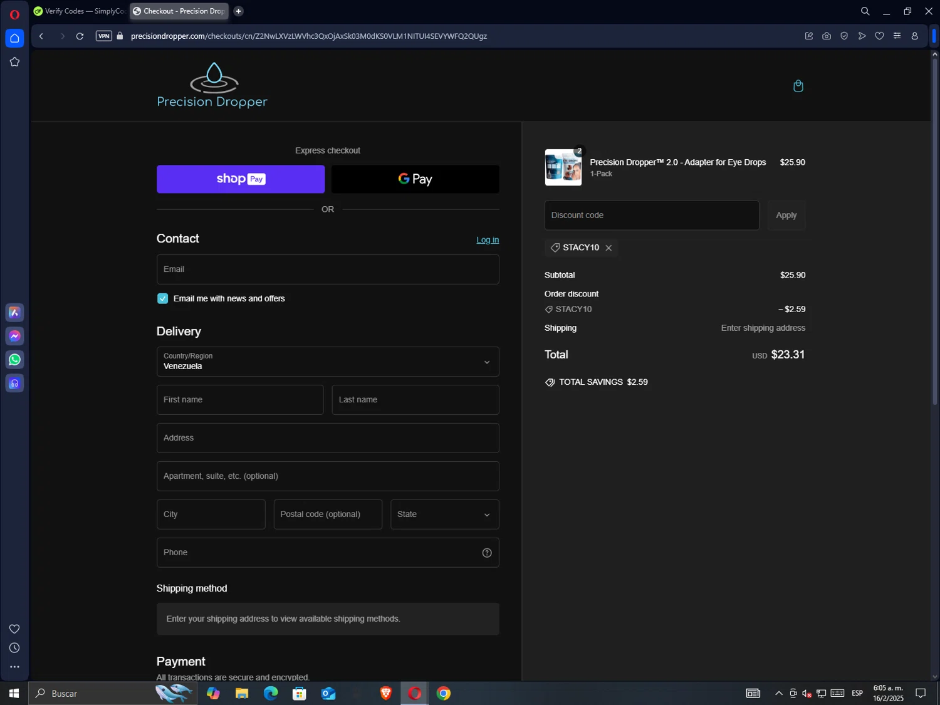Viewport: 940px width, 705px height.
Task: Click the Apply discount button
Action: [786, 216]
